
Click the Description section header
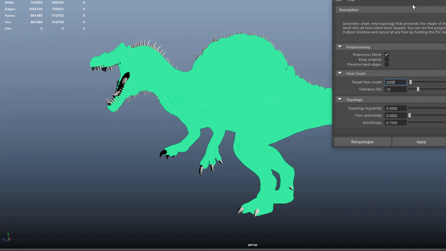[x=349, y=10]
